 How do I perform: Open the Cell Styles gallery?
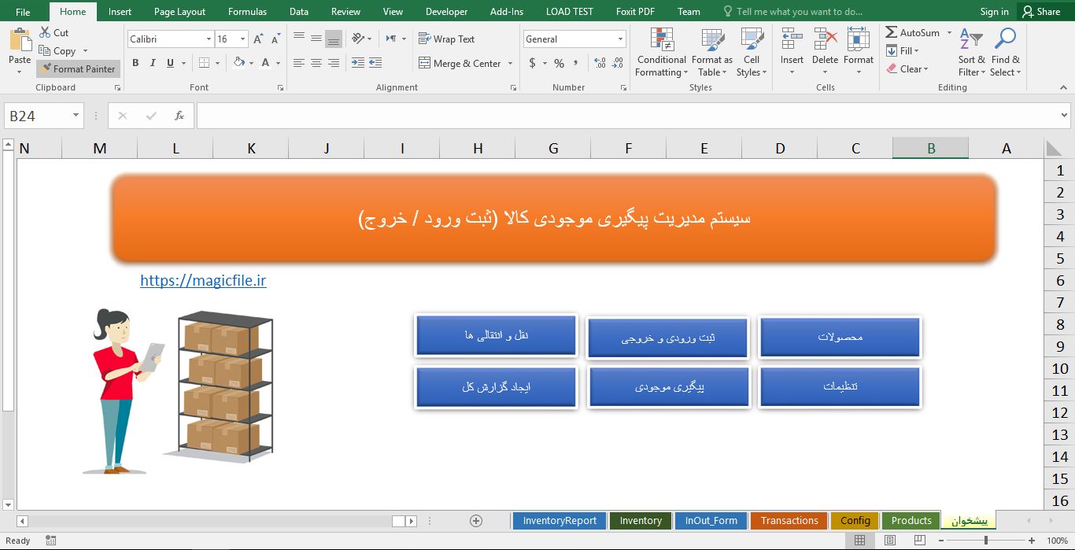point(751,52)
